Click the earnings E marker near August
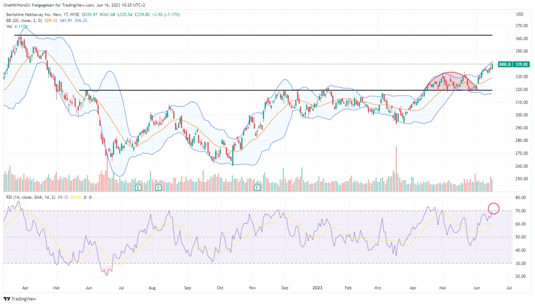The width and height of the screenshot is (535, 305). pos(159,187)
